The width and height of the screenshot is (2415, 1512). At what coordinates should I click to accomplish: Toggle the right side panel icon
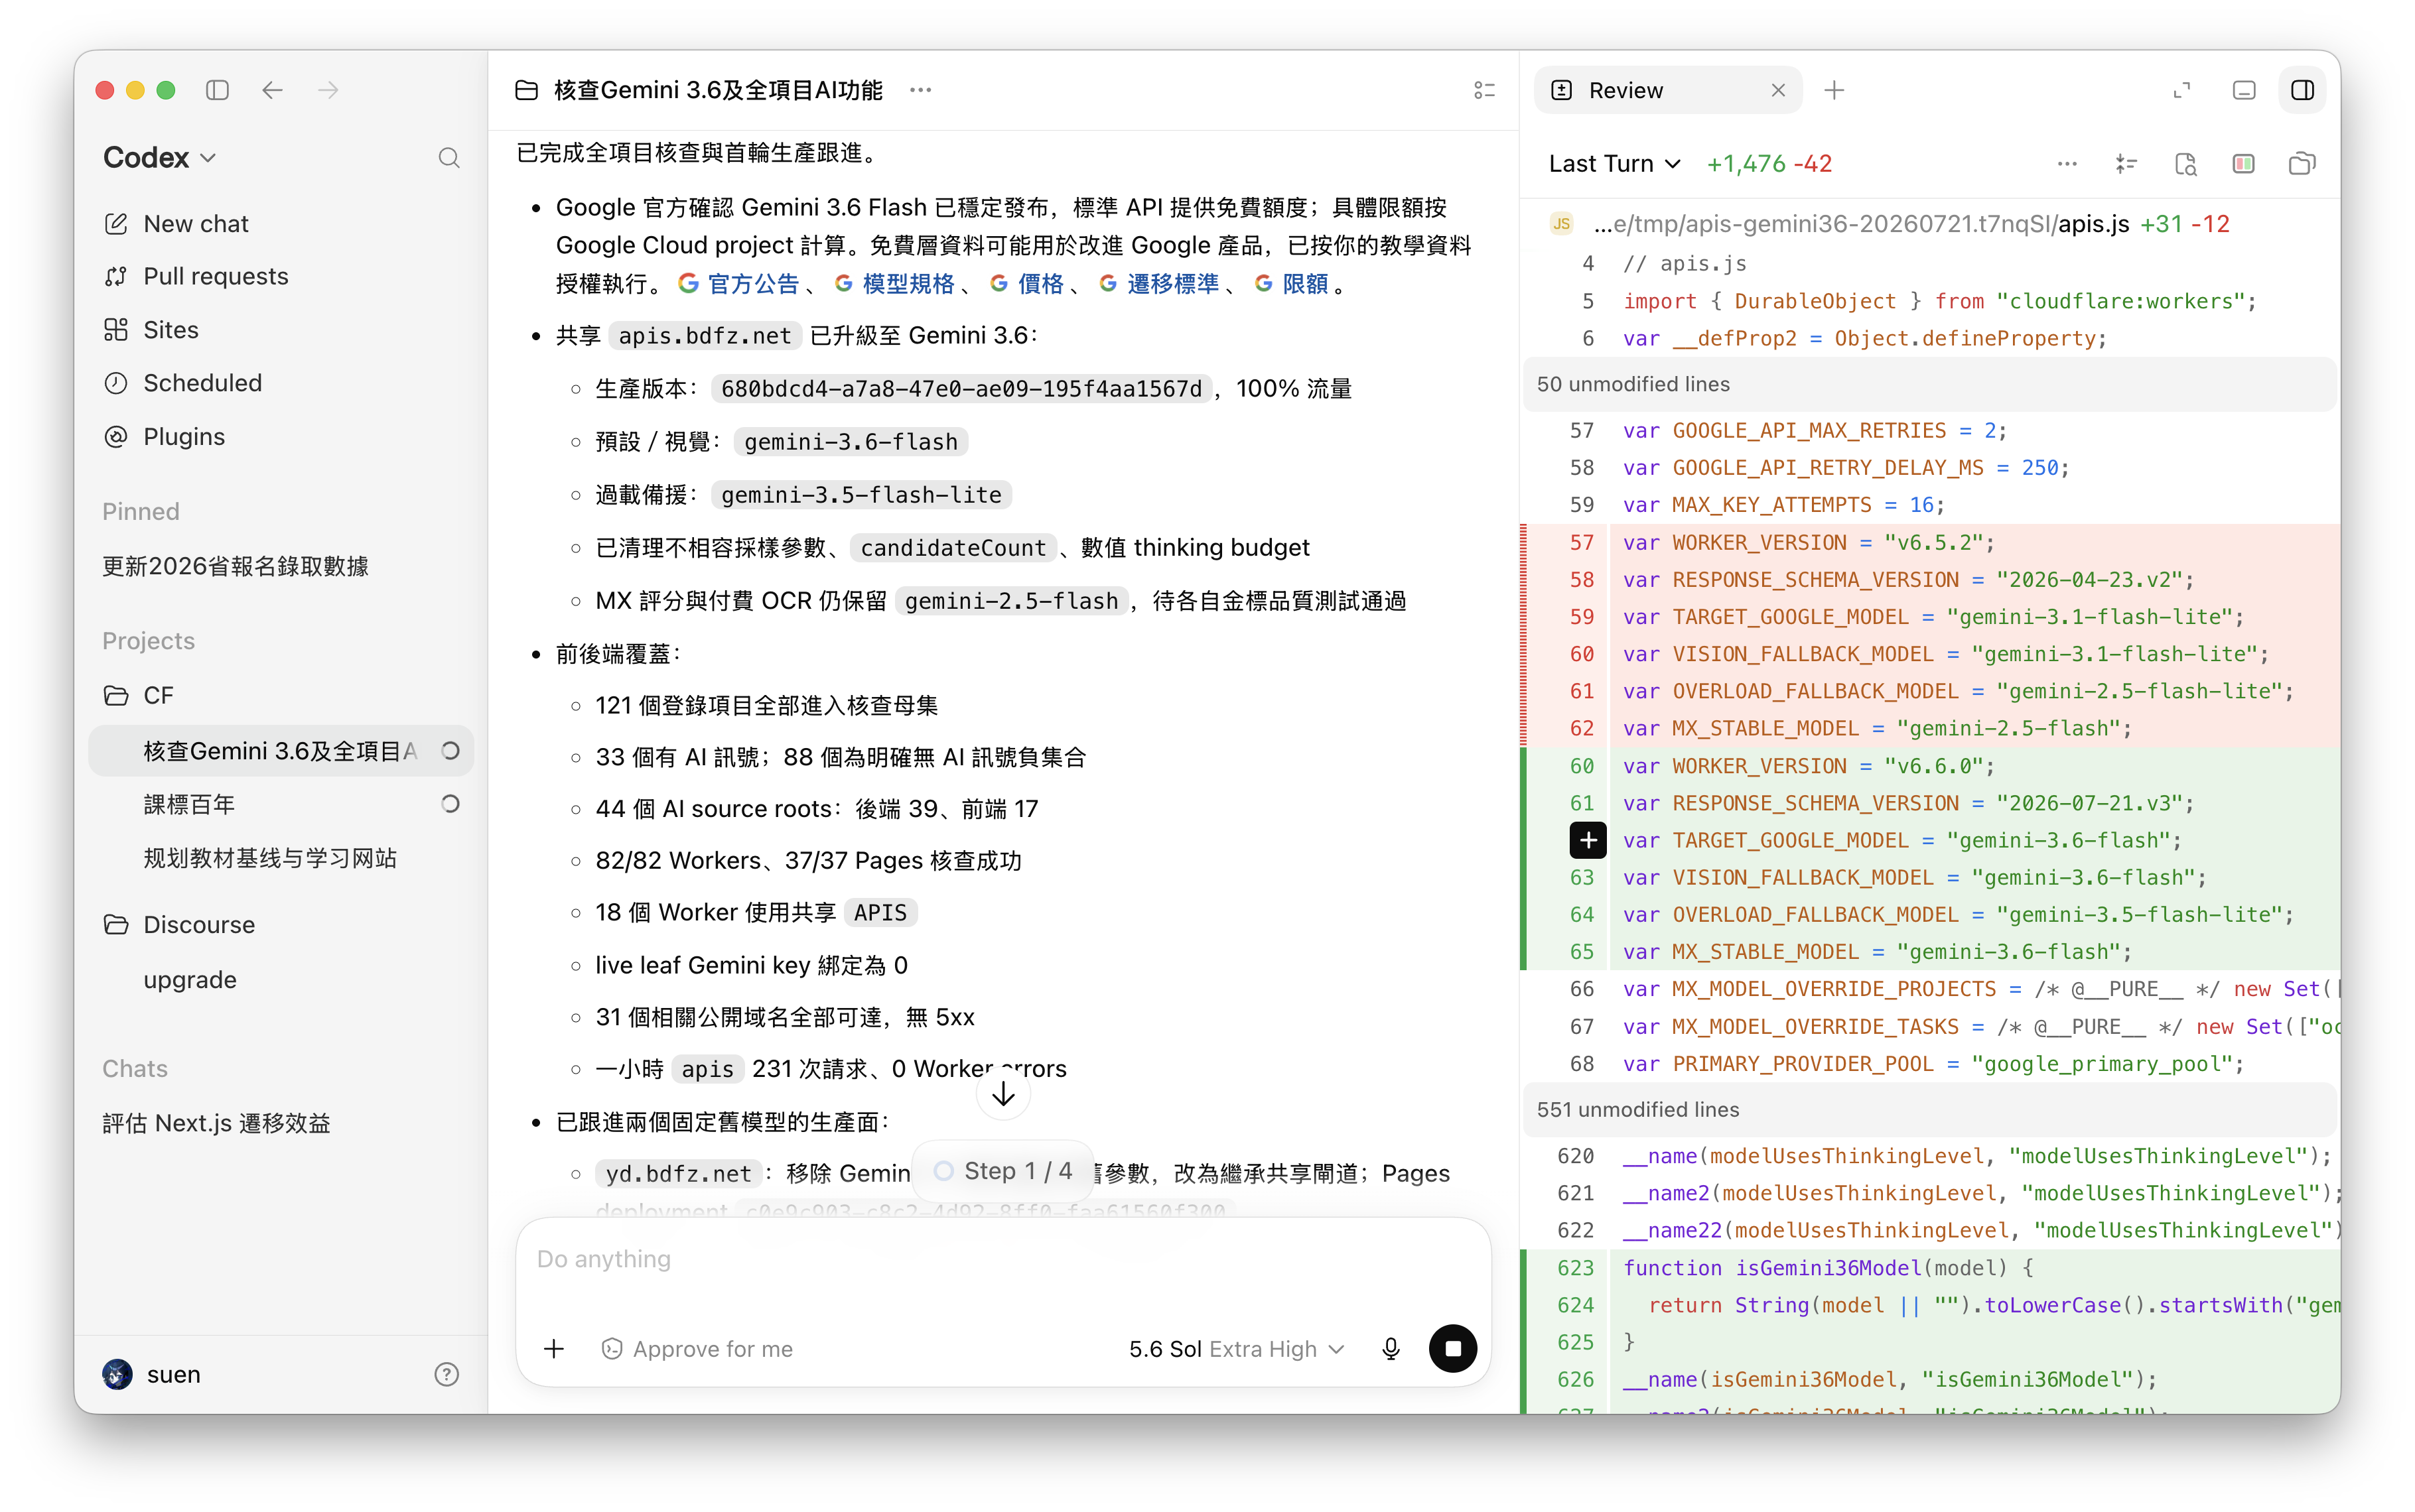2303,90
